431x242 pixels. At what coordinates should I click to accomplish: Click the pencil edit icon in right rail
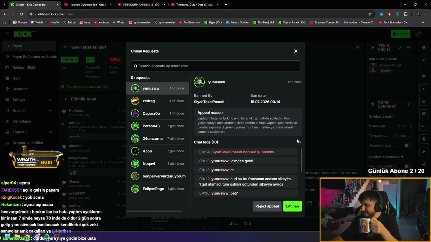point(424,60)
